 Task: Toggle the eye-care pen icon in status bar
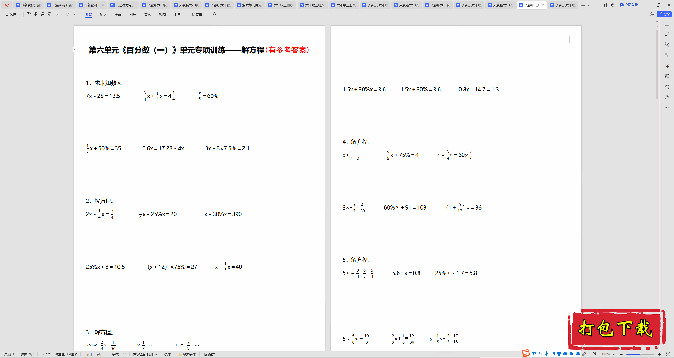point(584,354)
